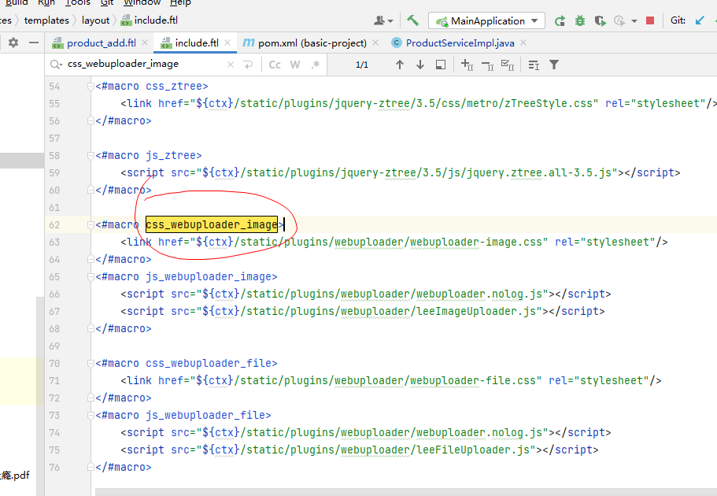Unselect occurrence icon in search bar
Image resolution: width=717 pixels, height=496 pixels.
pyautogui.click(x=487, y=65)
